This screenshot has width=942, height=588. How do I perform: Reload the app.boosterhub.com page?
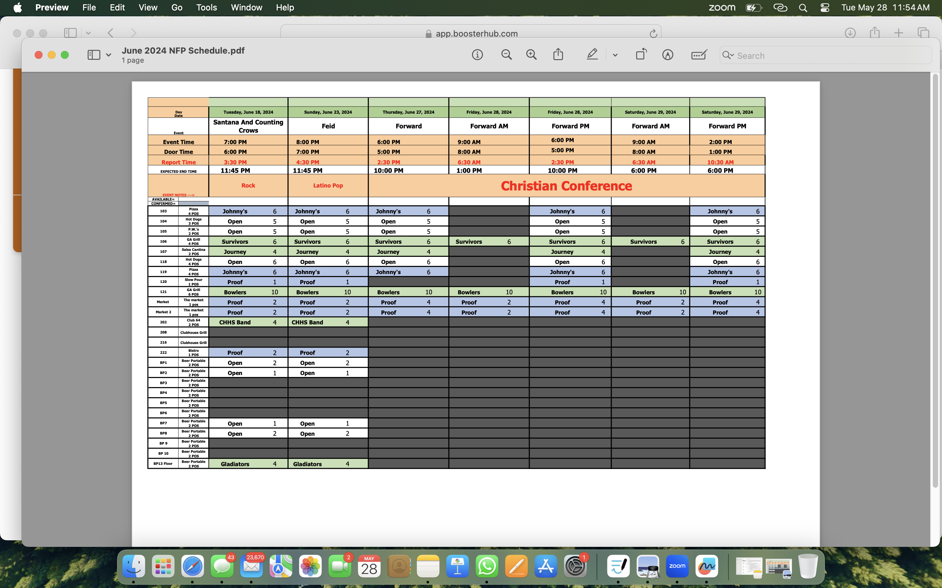point(653,34)
